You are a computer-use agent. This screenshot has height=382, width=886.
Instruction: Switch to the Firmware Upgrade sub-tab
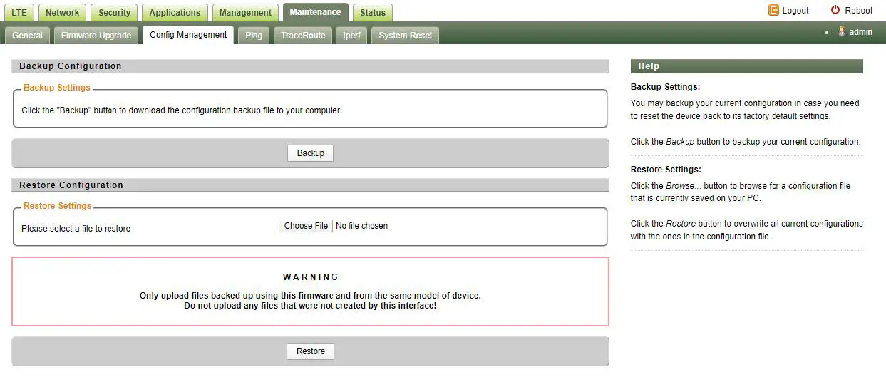pos(96,35)
